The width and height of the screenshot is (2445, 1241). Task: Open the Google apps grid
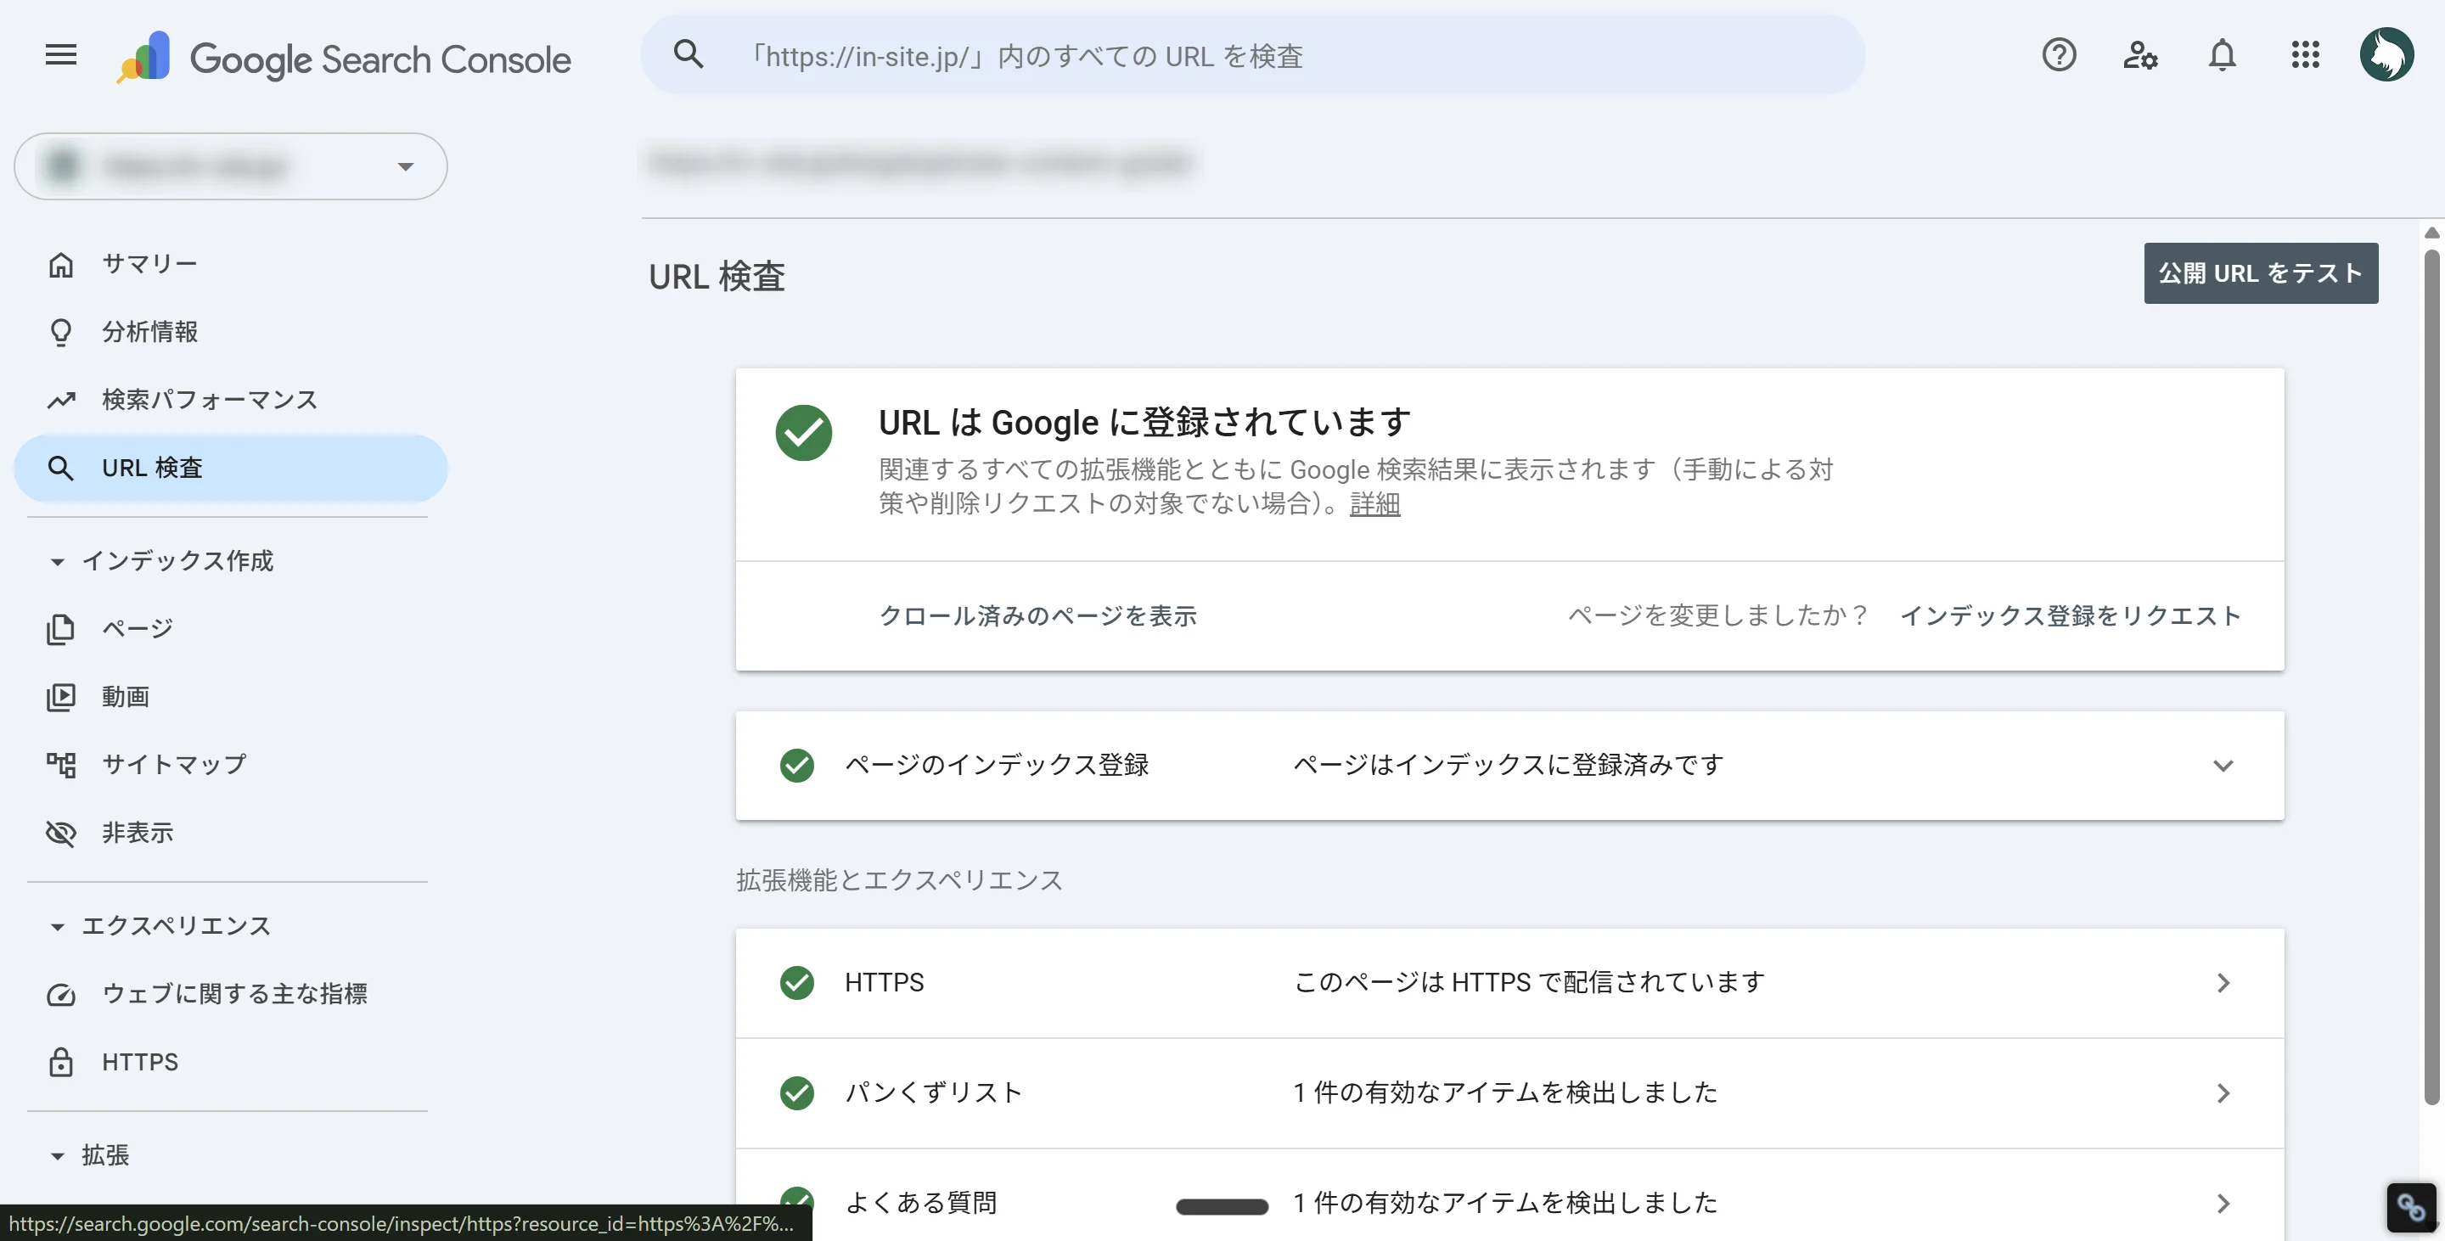tap(2306, 56)
